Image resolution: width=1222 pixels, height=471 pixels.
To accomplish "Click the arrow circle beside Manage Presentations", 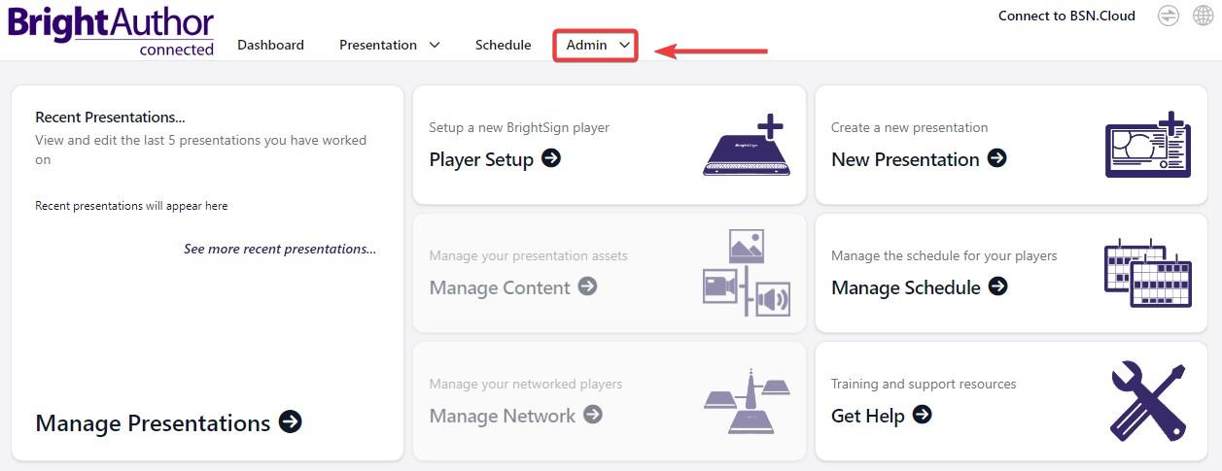I will 291,421.
